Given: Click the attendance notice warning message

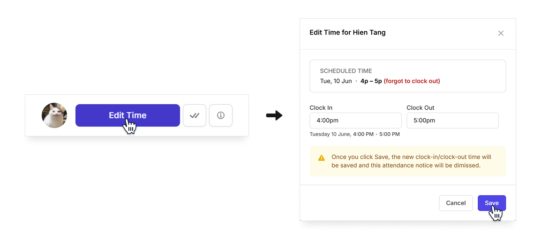Looking at the screenshot, I should pyautogui.click(x=411, y=161).
